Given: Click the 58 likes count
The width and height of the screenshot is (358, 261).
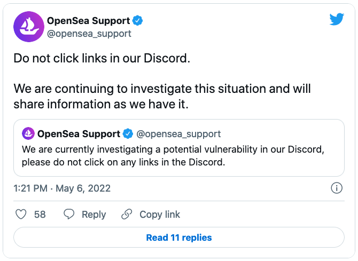Looking at the screenshot, I should (x=40, y=215).
